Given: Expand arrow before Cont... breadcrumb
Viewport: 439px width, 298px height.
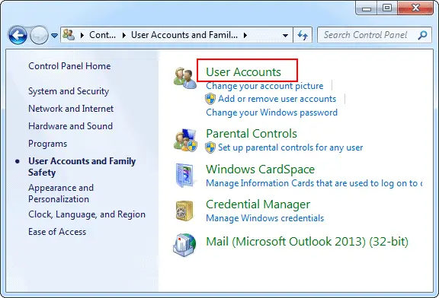Looking at the screenshot, I should [x=82, y=35].
